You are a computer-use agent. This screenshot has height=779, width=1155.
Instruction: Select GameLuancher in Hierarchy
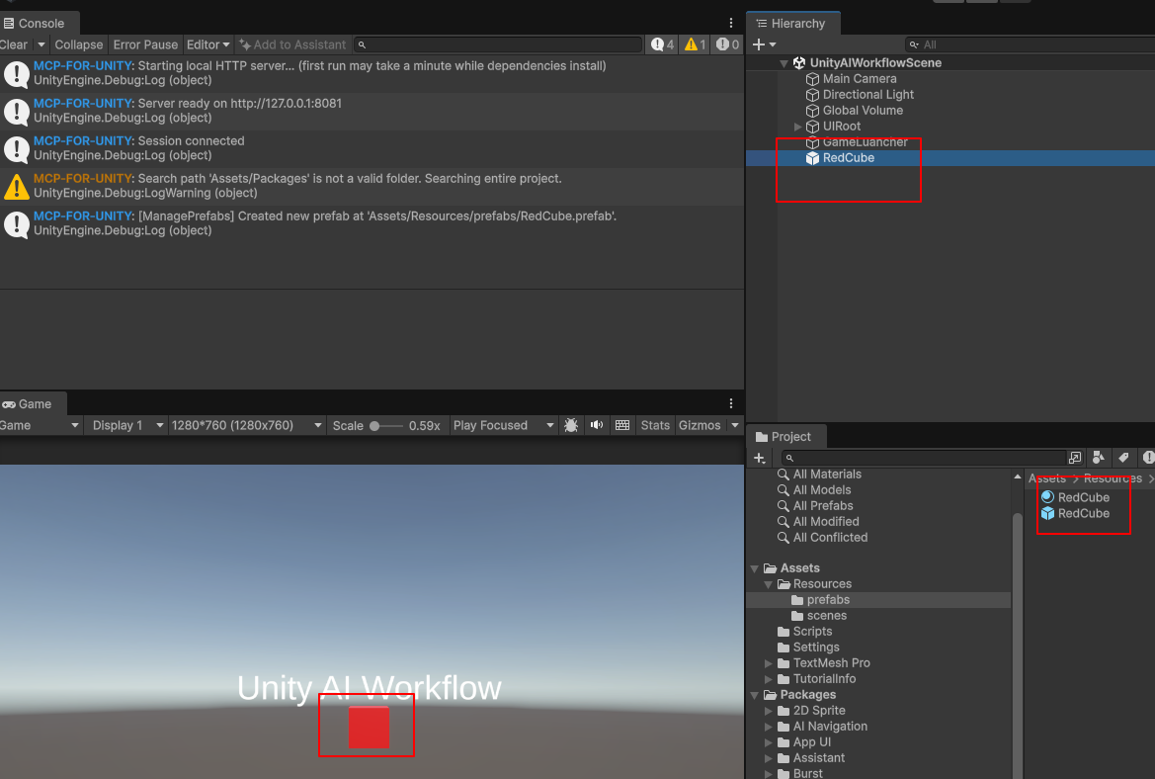865,142
